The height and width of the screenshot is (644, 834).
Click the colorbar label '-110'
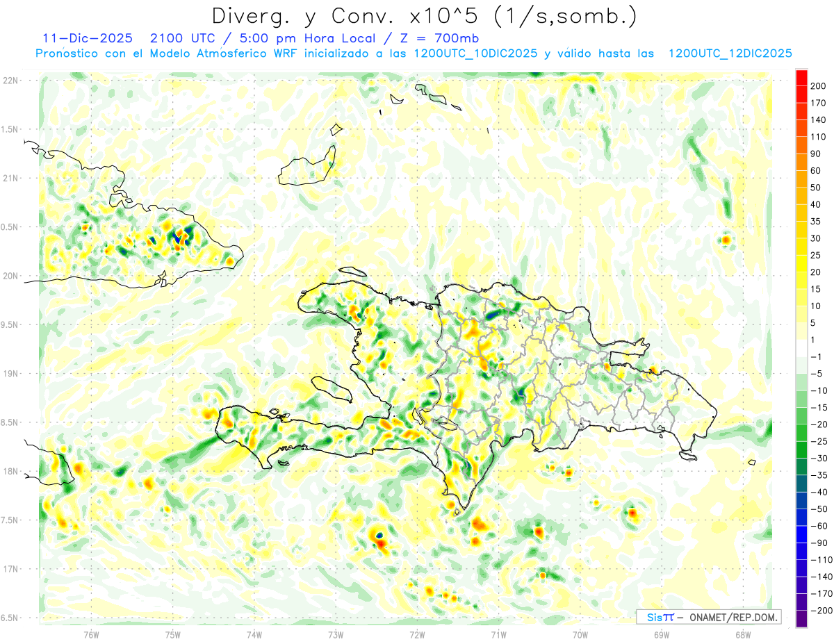(822, 559)
